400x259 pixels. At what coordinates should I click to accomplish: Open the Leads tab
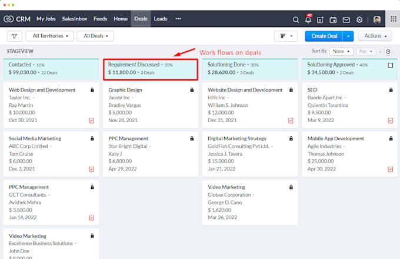coord(161,19)
